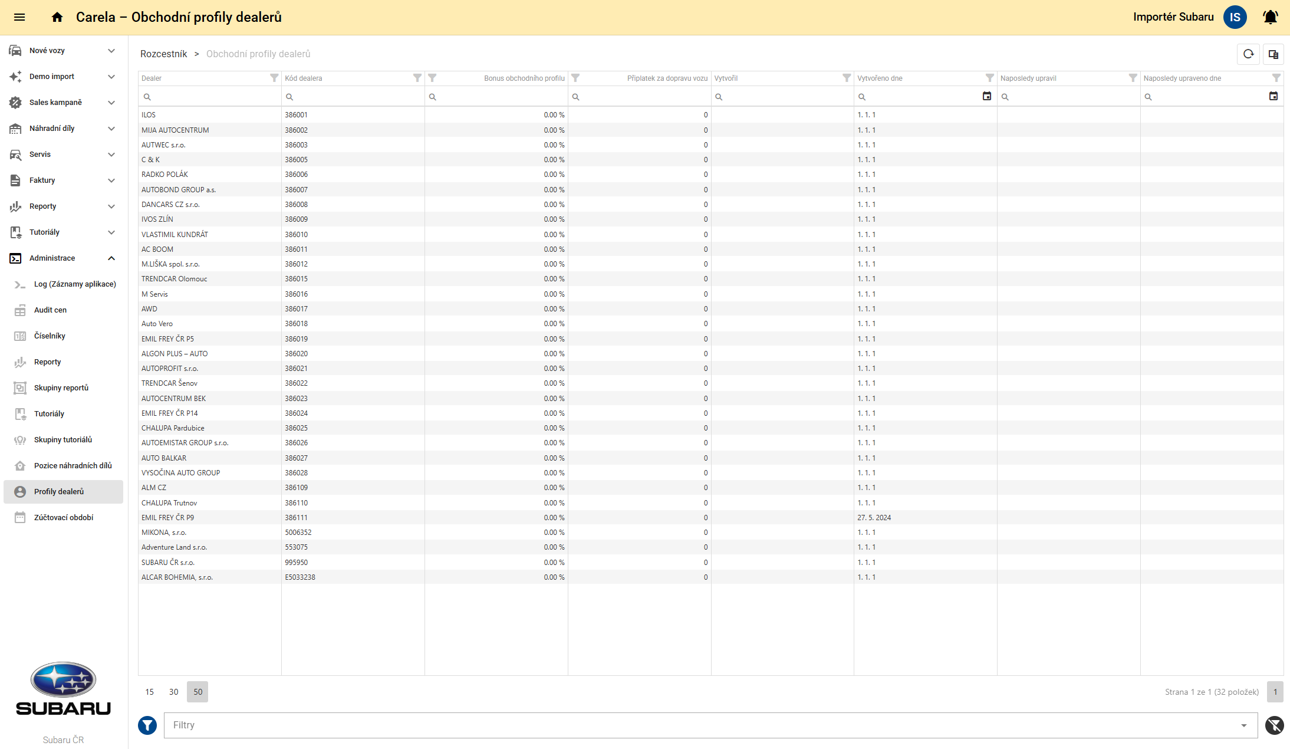This screenshot has height=749, width=1290.
Task: Click the Vytvořil search field
Action: (x=783, y=97)
